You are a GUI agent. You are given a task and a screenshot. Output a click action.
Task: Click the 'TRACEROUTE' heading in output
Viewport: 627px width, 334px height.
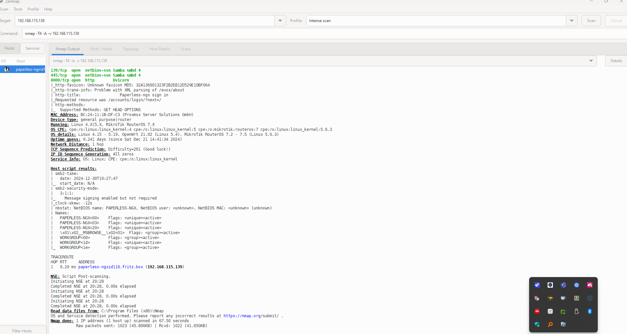[62, 257]
